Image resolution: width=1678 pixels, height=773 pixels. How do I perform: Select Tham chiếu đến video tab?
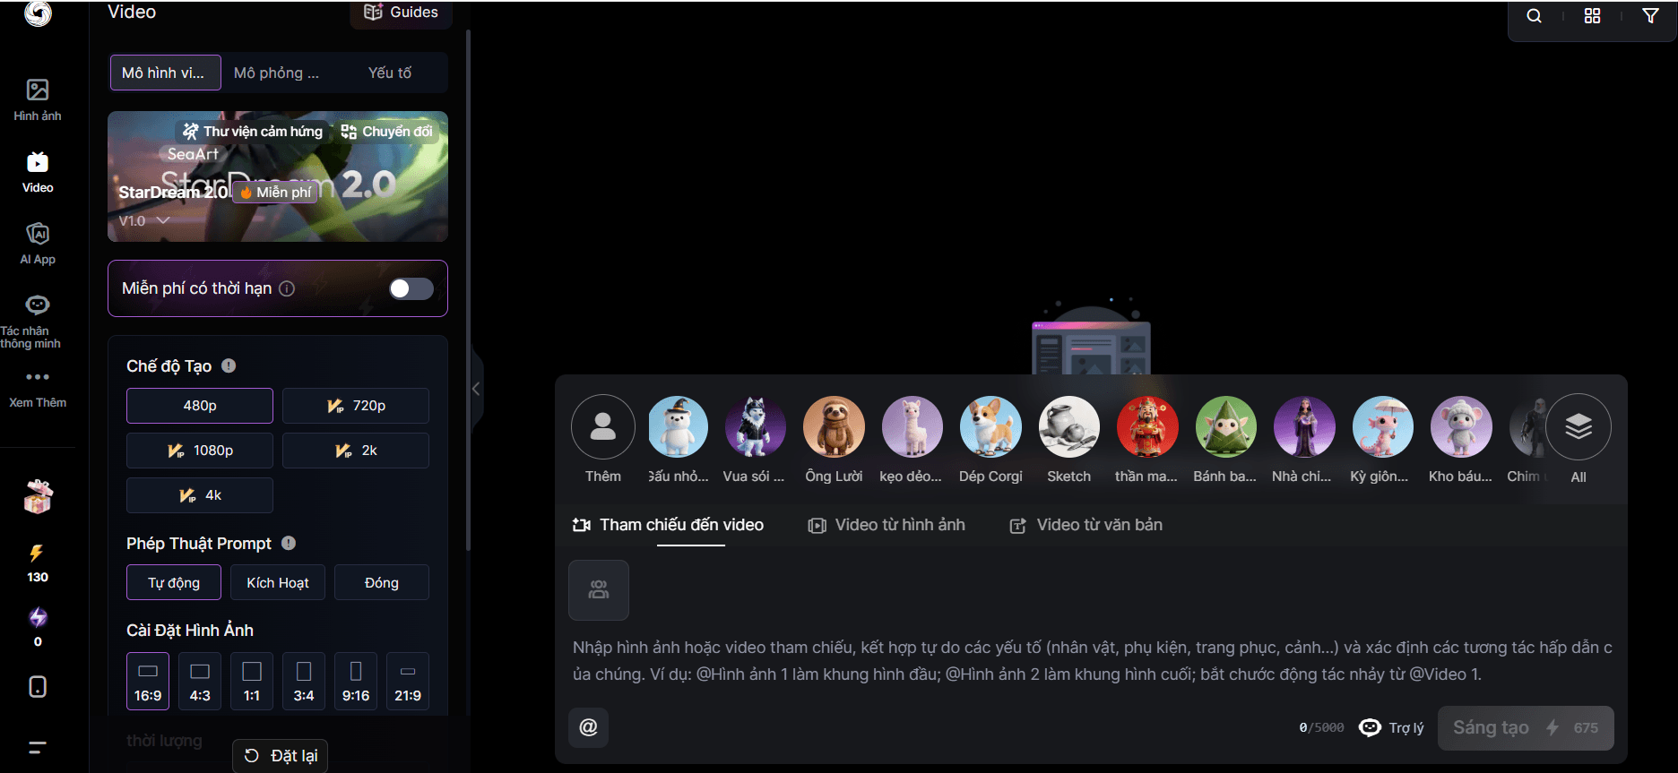[x=669, y=525]
